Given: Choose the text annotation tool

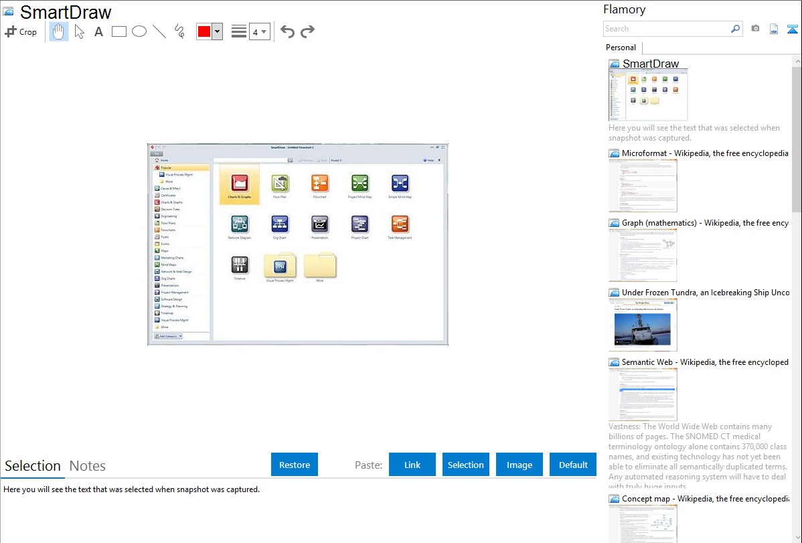Looking at the screenshot, I should pyautogui.click(x=98, y=31).
